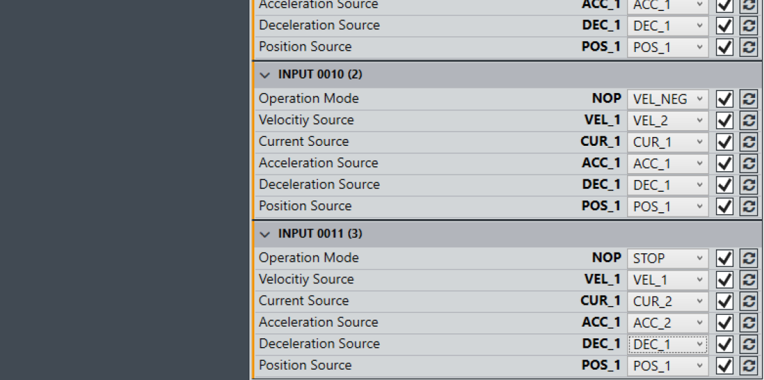Image resolution: width=764 pixels, height=380 pixels.
Task: Click refresh icon for INPUT 0011 Operation Mode
Action: point(748,259)
